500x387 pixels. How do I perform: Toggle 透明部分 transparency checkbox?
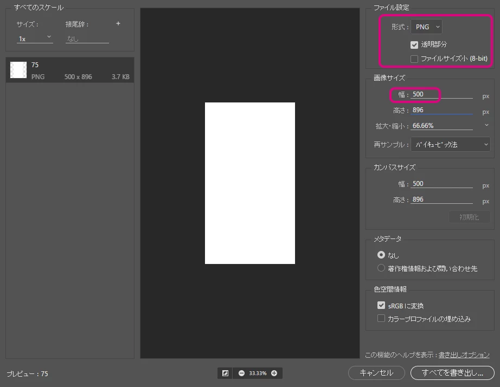coord(414,45)
